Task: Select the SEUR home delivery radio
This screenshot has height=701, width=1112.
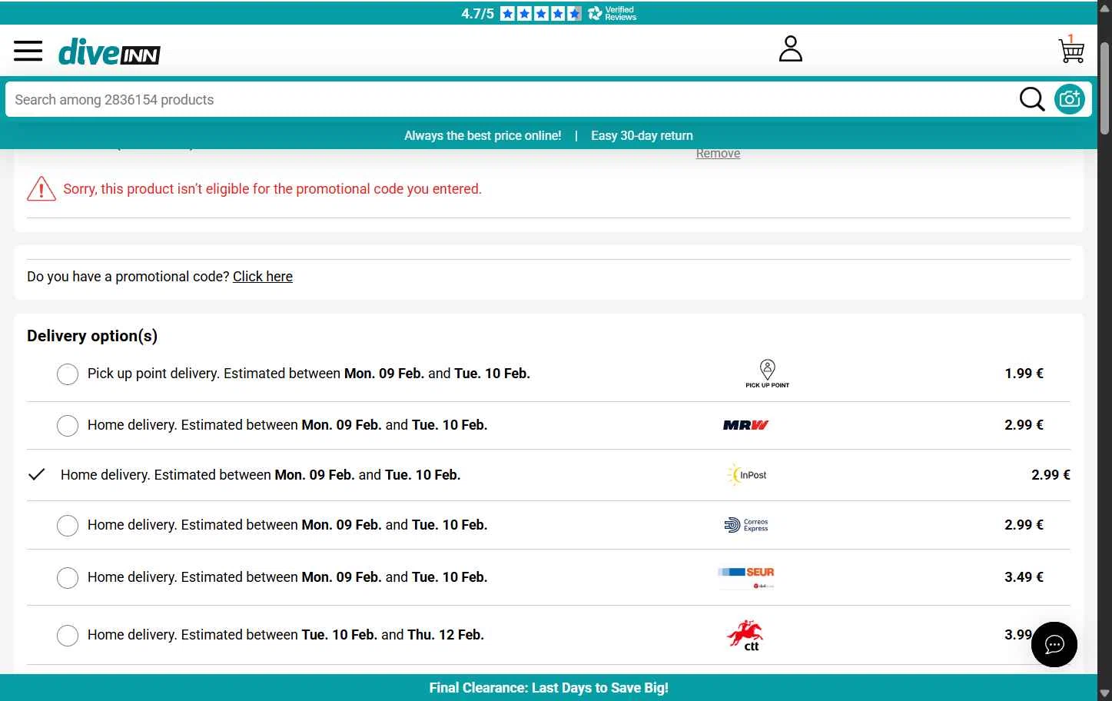Action: pyautogui.click(x=68, y=578)
